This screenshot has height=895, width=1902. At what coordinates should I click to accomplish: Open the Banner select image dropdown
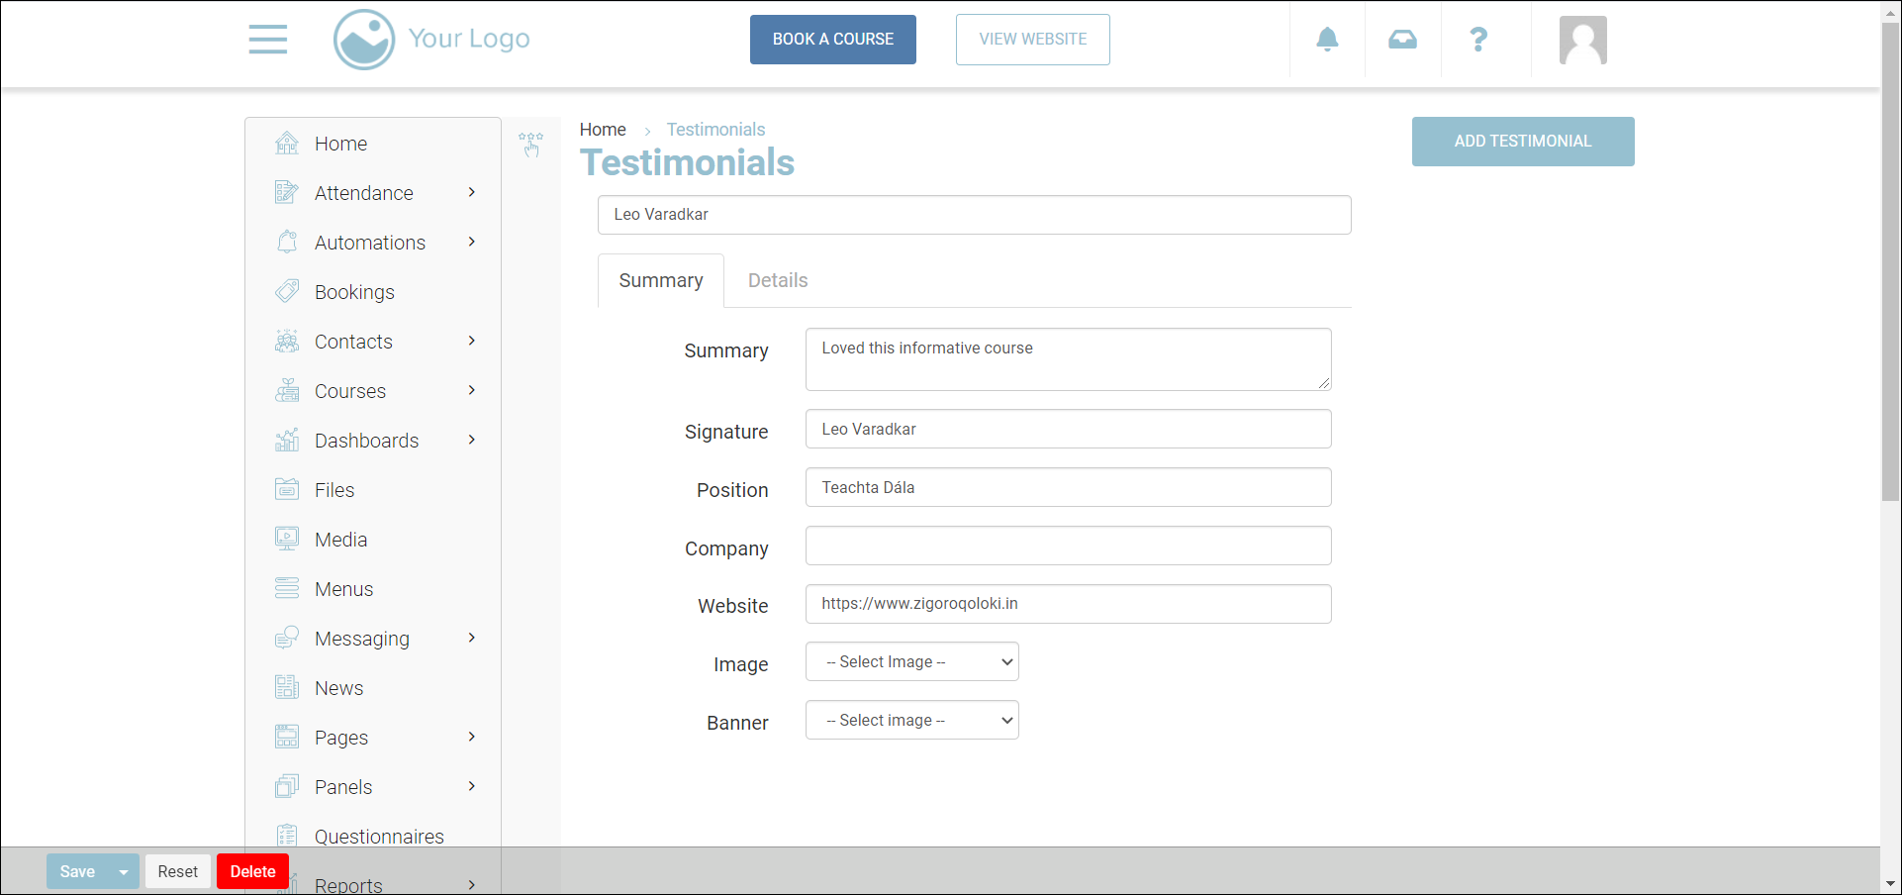click(x=911, y=720)
